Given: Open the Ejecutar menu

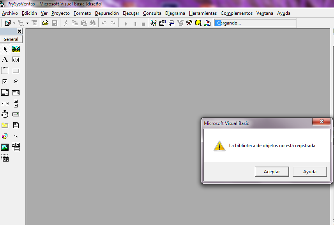Looking at the screenshot, I should click(x=131, y=13).
